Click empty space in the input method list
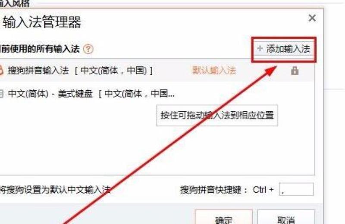345x224 pixels. point(88,149)
